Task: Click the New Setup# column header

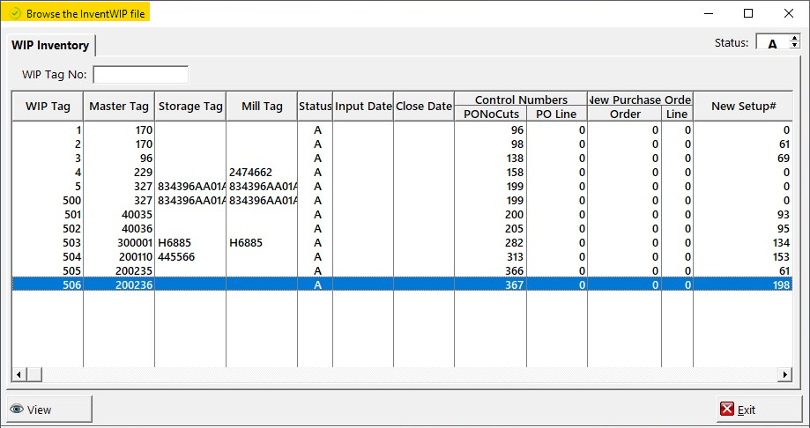Action: tap(743, 107)
